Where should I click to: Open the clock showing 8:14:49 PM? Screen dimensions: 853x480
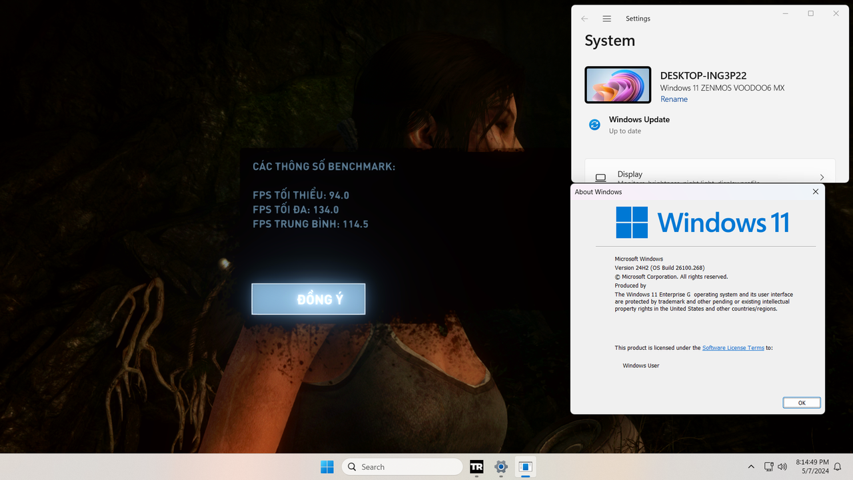[x=812, y=466]
